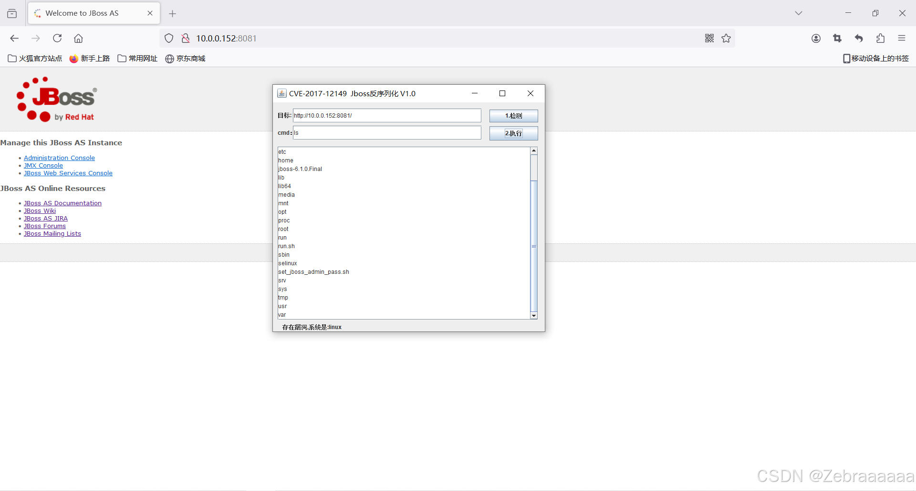Click the 1.检测 detect button
916x491 pixels.
tap(513, 116)
